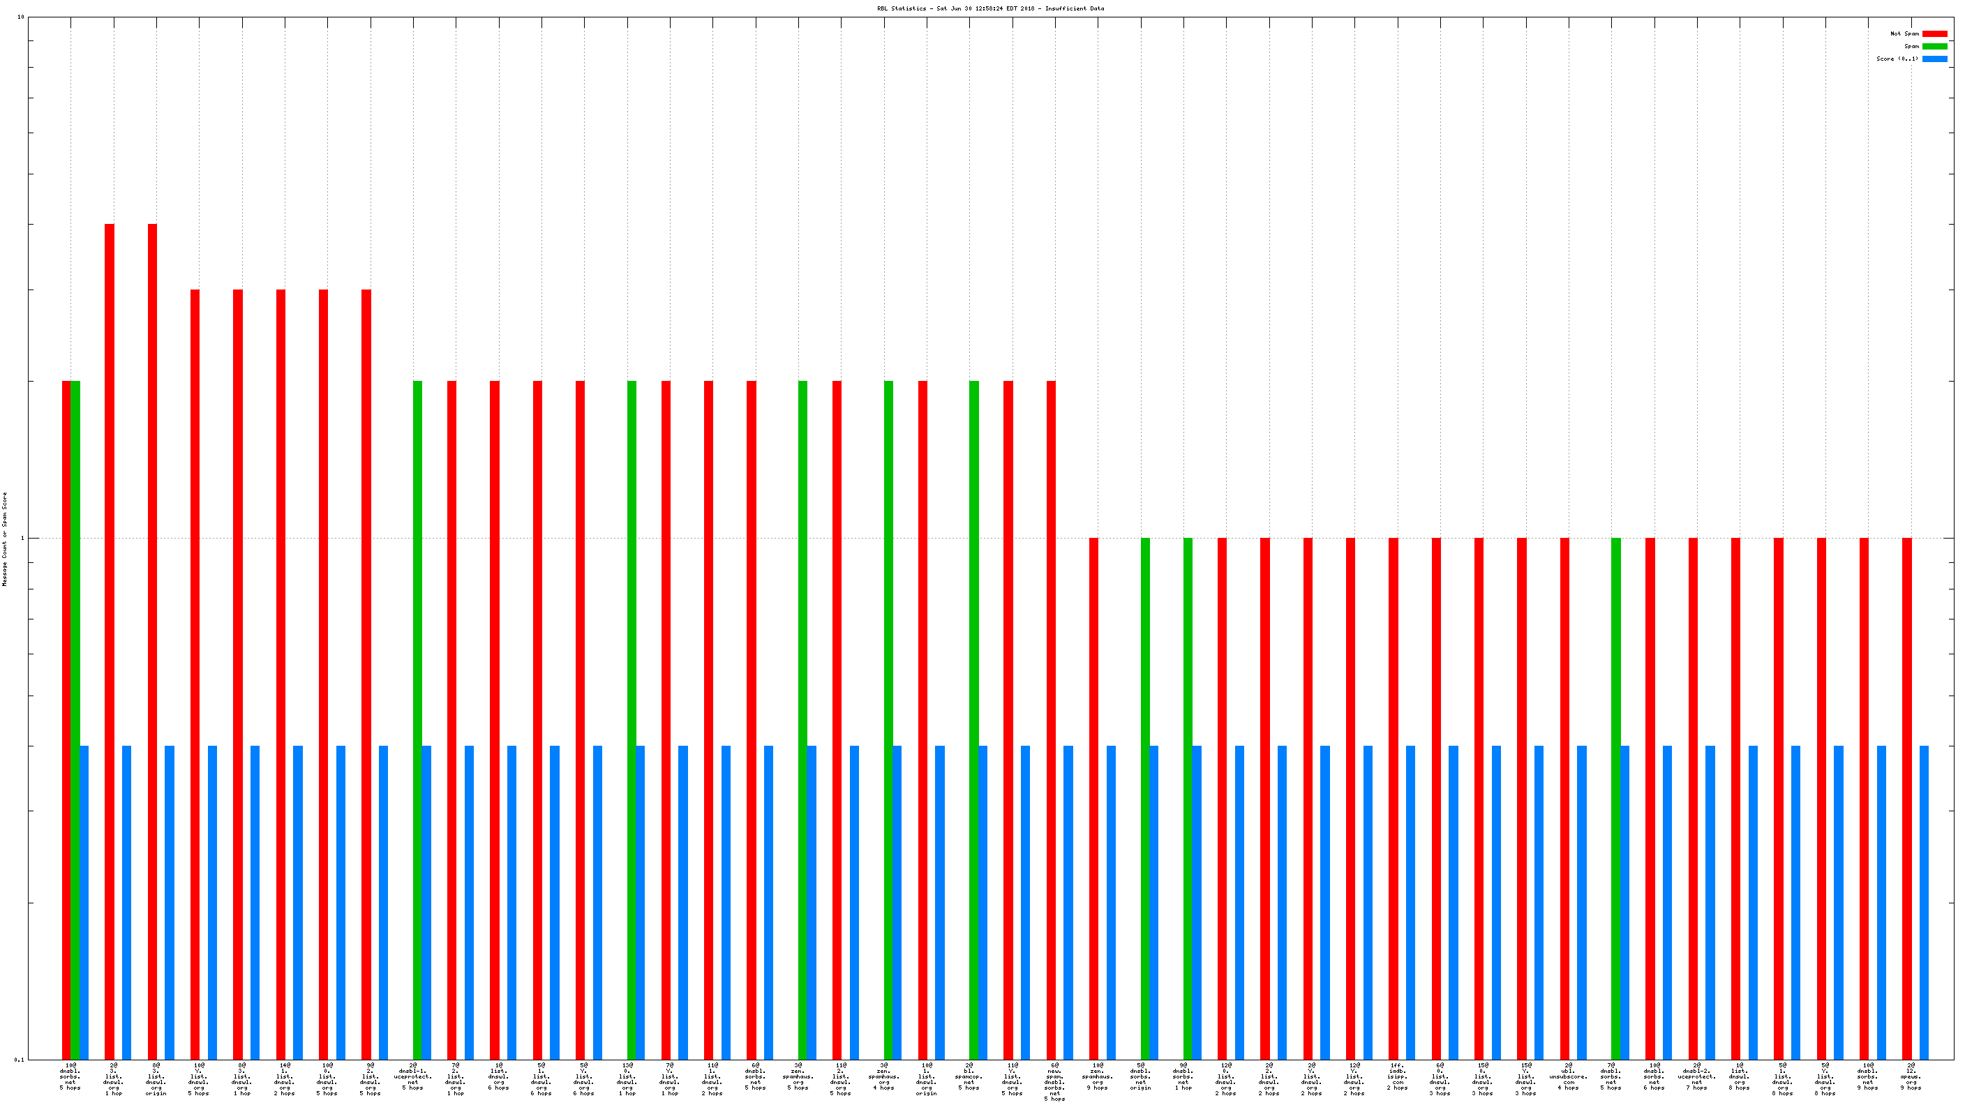This screenshot has width=1965, height=1105.
Task: Click the 12.apews.org 9 hops label
Action: (1911, 1076)
